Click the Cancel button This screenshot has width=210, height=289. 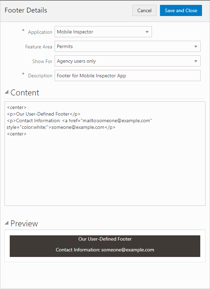144,10
